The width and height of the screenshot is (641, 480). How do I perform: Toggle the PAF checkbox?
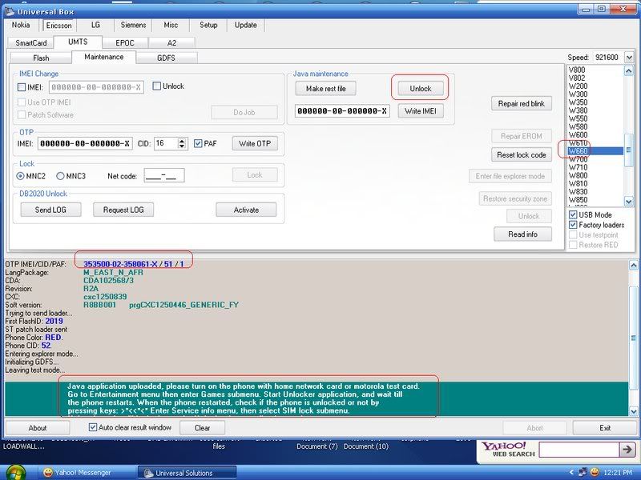pyautogui.click(x=198, y=143)
